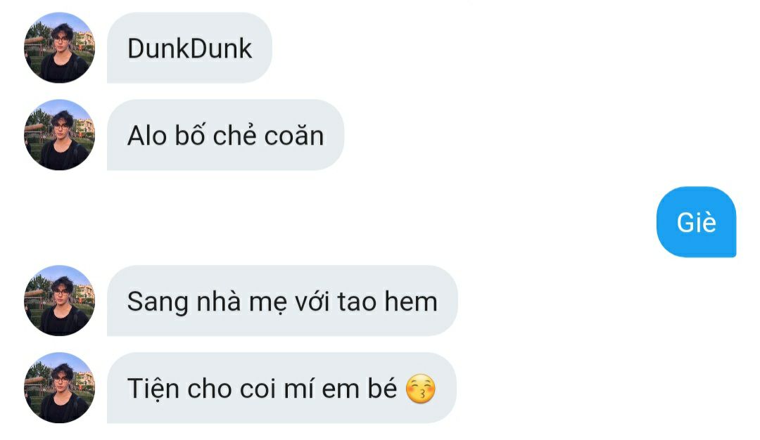Image resolution: width=760 pixels, height=440 pixels.
Task: Open sender avatar beside Tiện cho coi message
Action: (59, 388)
